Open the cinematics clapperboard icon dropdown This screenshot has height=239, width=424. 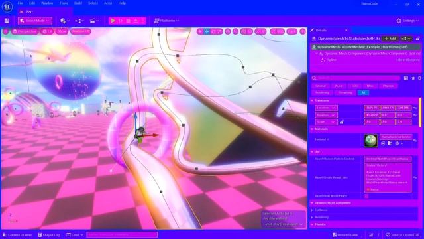click(94, 21)
